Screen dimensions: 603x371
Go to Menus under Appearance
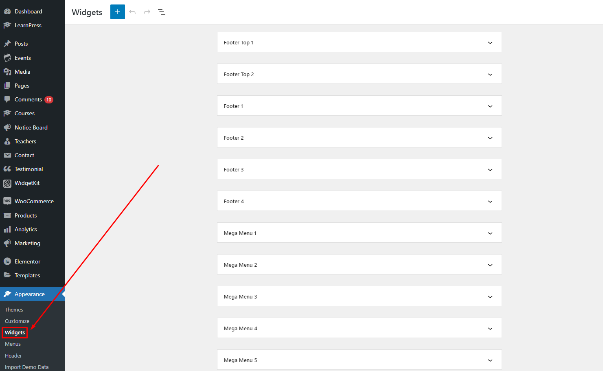point(13,344)
